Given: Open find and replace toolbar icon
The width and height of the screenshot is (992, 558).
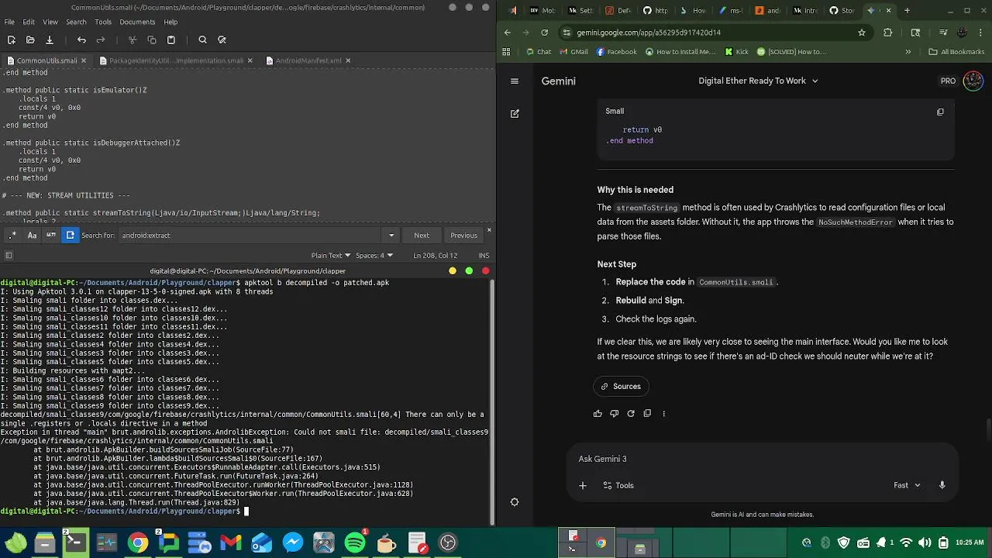Looking at the screenshot, I should pyautogui.click(x=222, y=40).
